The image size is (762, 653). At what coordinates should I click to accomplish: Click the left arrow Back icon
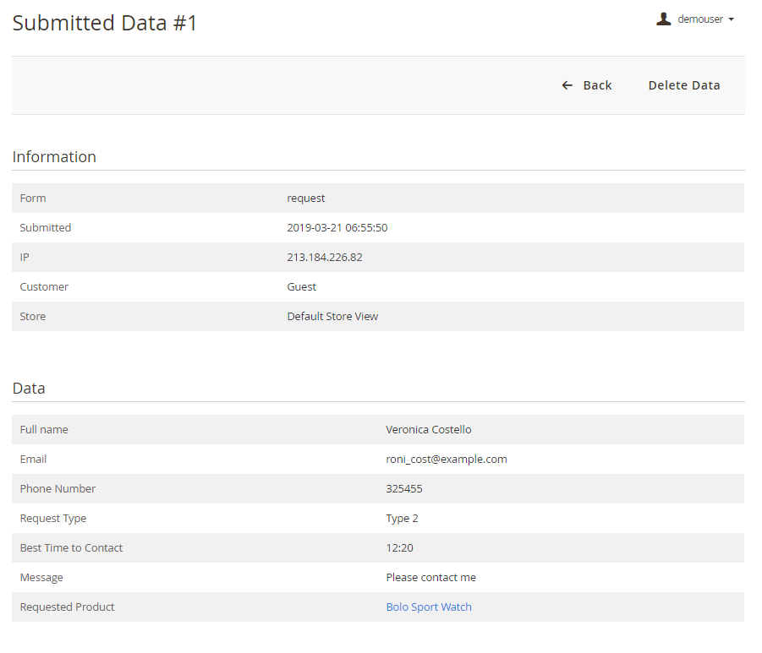point(567,85)
